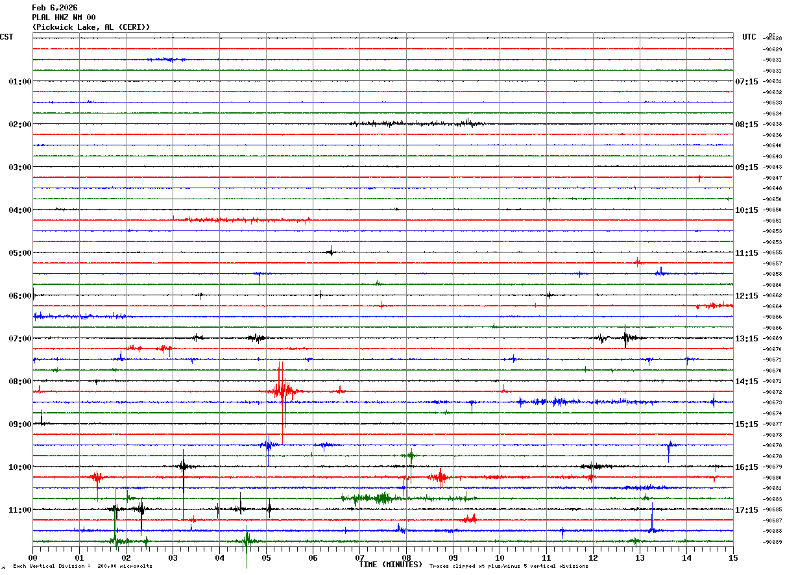Click the black spike on 13:15 trace
785x575 pixels.
click(626, 337)
